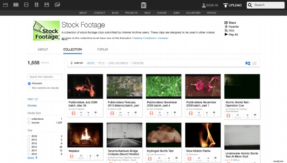This screenshot has width=287, height=163.
Task: Open the Audio speaker icon in top bar
Action: [37, 5]
